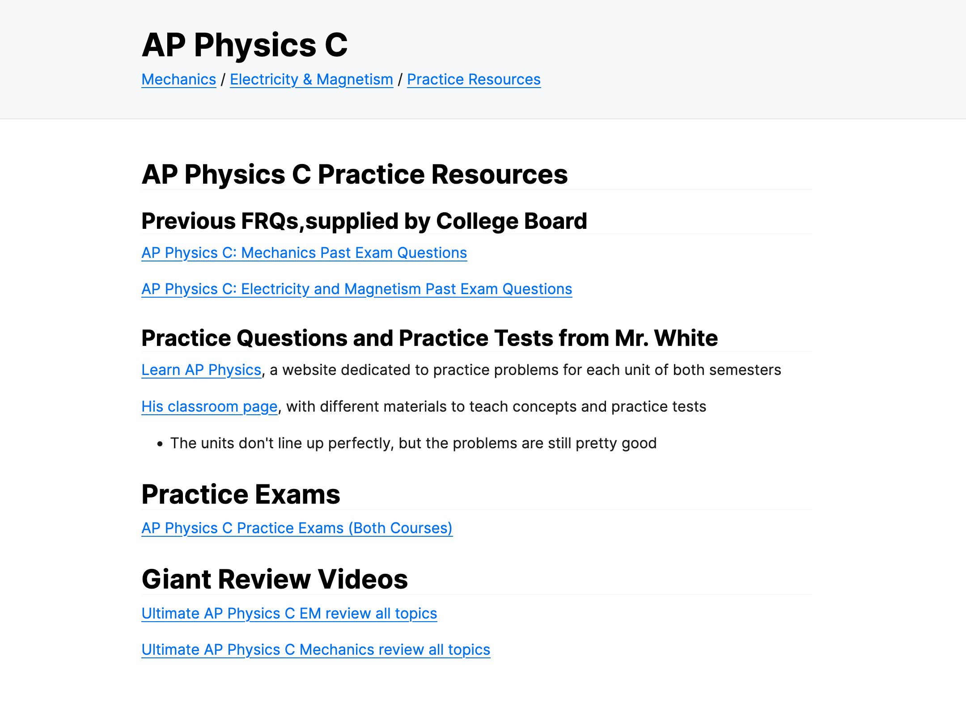Select Practice Resources in the header nav
Viewport: 966px width, 724px height.
474,80
